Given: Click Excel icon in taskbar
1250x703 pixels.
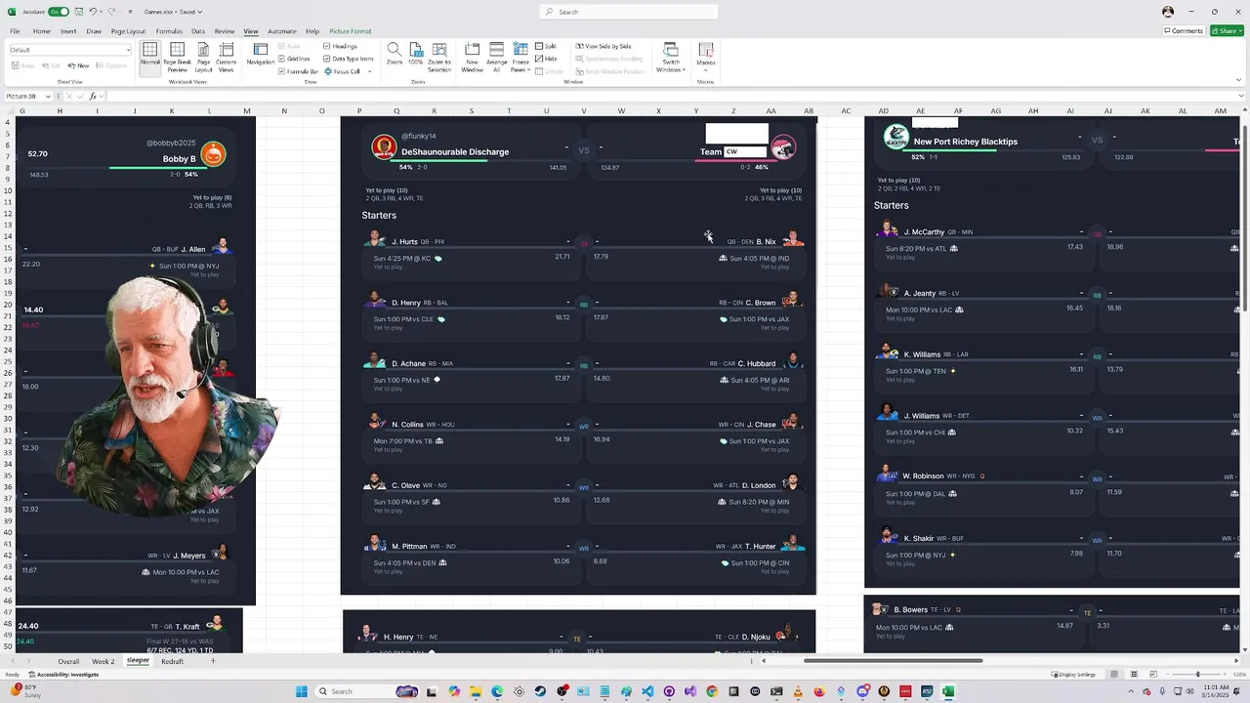Looking at the screenshot, I should coord(948,691).
